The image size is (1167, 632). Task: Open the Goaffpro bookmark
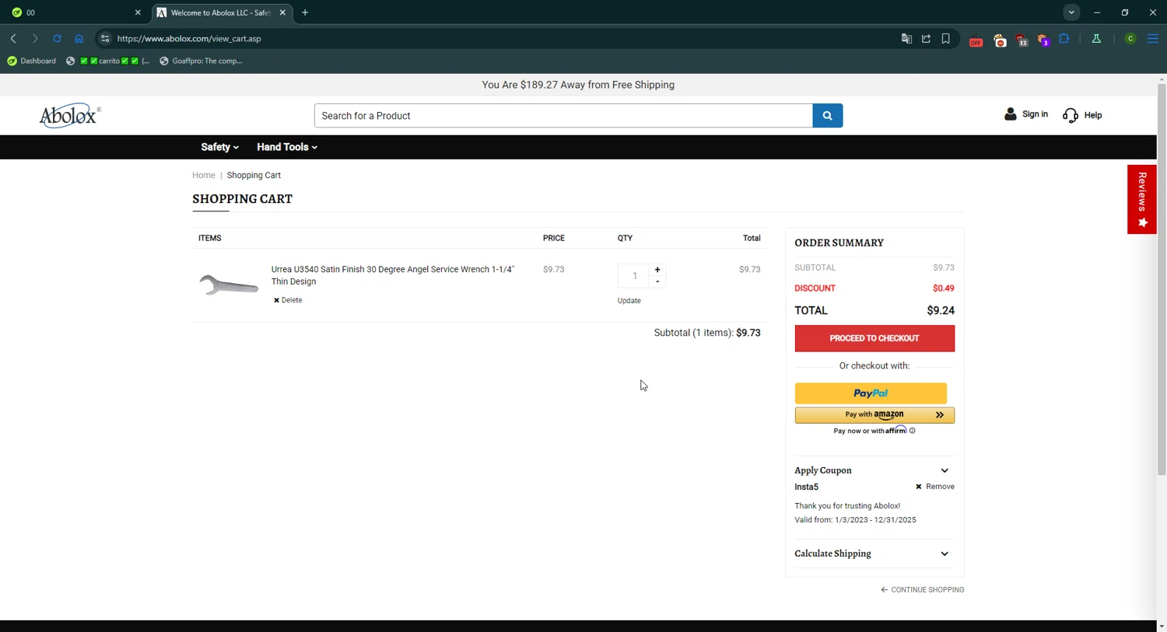[x=201, y=61]
